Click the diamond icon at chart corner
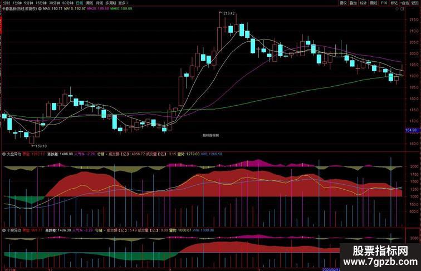This screenshot has height=271, width=421. pyautogui.click(x=398, y=9)
